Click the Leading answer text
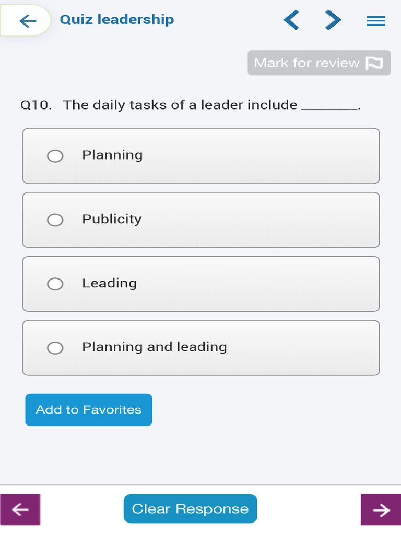The height and width of the screenshot is (534, 401). (109, 283)
